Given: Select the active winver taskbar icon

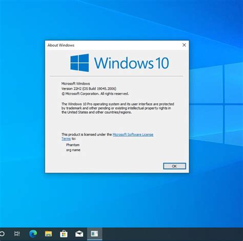Looking at the screenshot, I should click(94, 234).
